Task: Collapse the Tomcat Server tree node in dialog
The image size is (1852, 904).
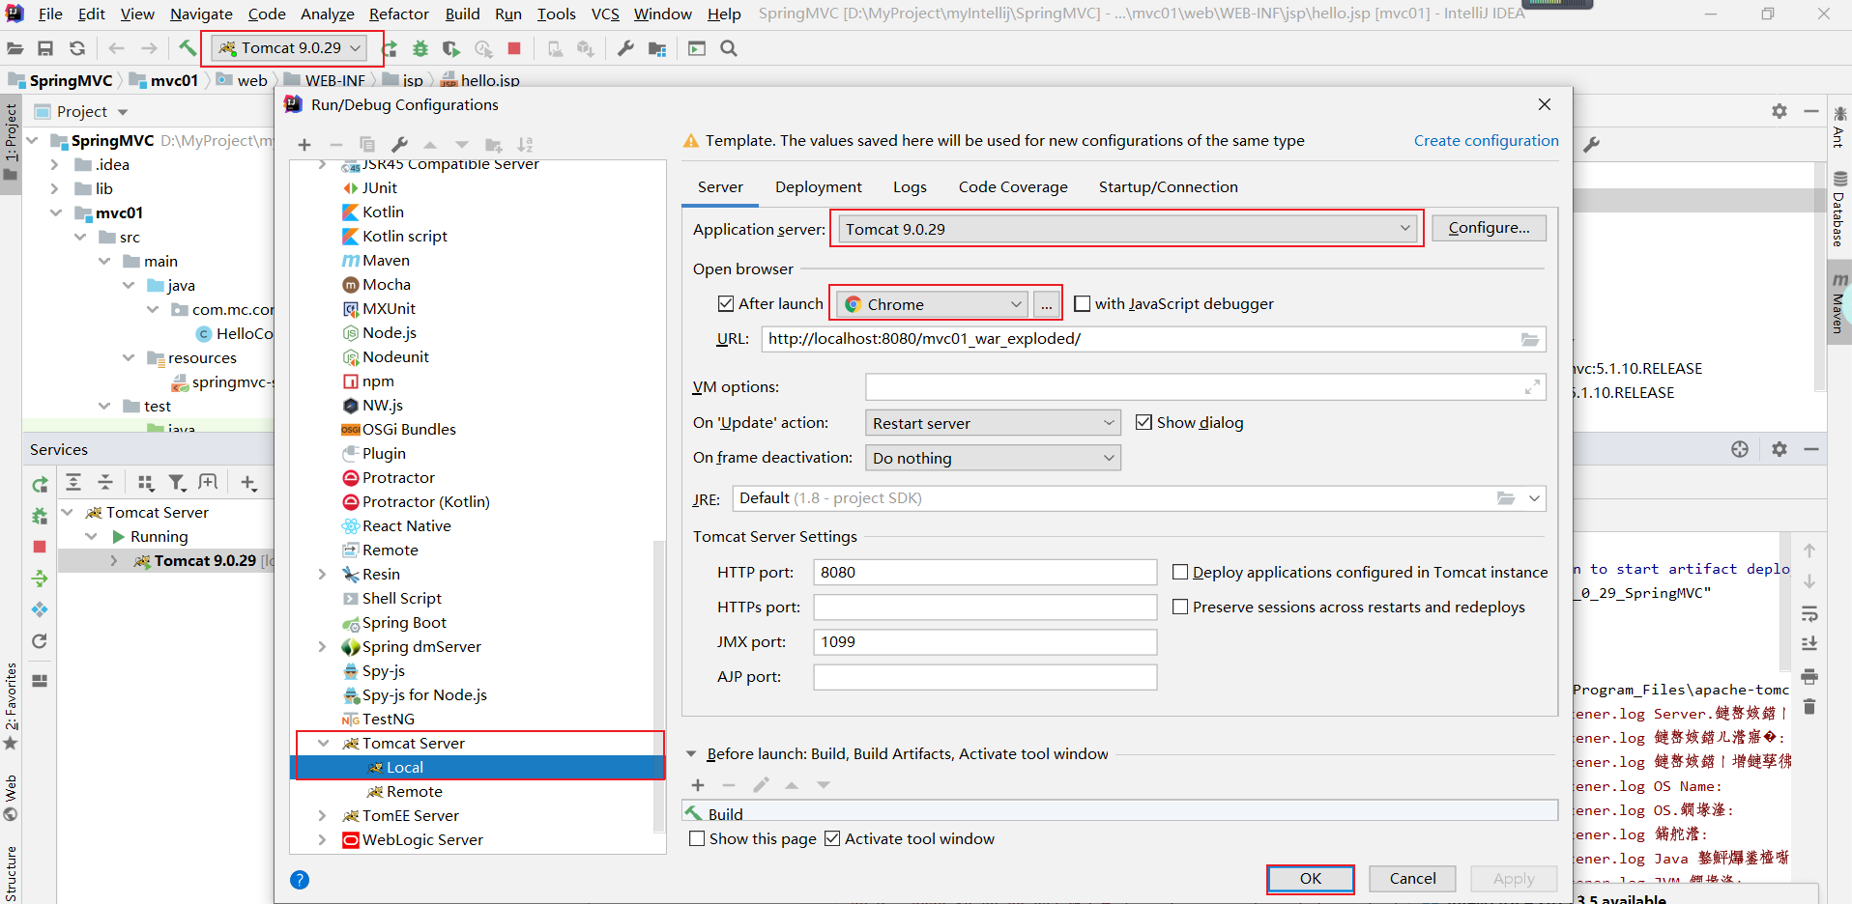Action: point(324,743)
